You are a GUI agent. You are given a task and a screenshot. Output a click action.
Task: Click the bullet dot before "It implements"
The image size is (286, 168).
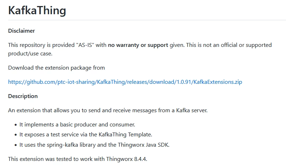tap(16, 125)
